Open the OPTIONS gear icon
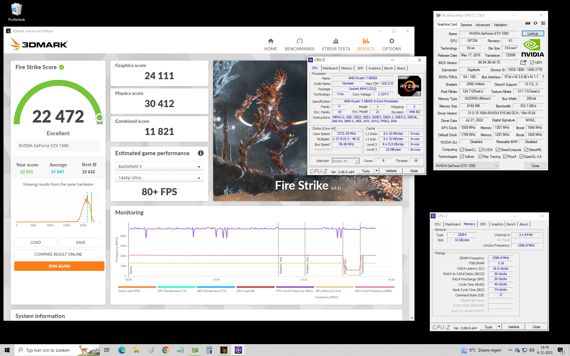570x356 pixels. tap(392, 41)
